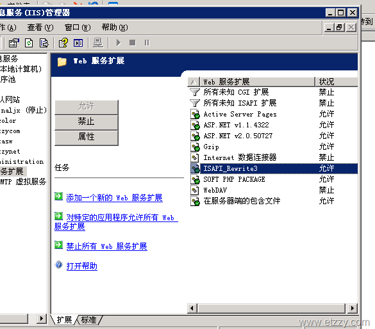The image size is (375, 329).
Task: Open link 对特定的应用程序允许所有 Web 服务扩展
Action: [116, 222]
